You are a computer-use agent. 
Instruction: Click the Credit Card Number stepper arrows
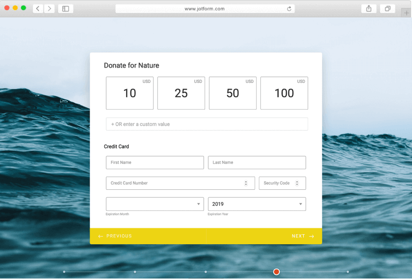246,183
